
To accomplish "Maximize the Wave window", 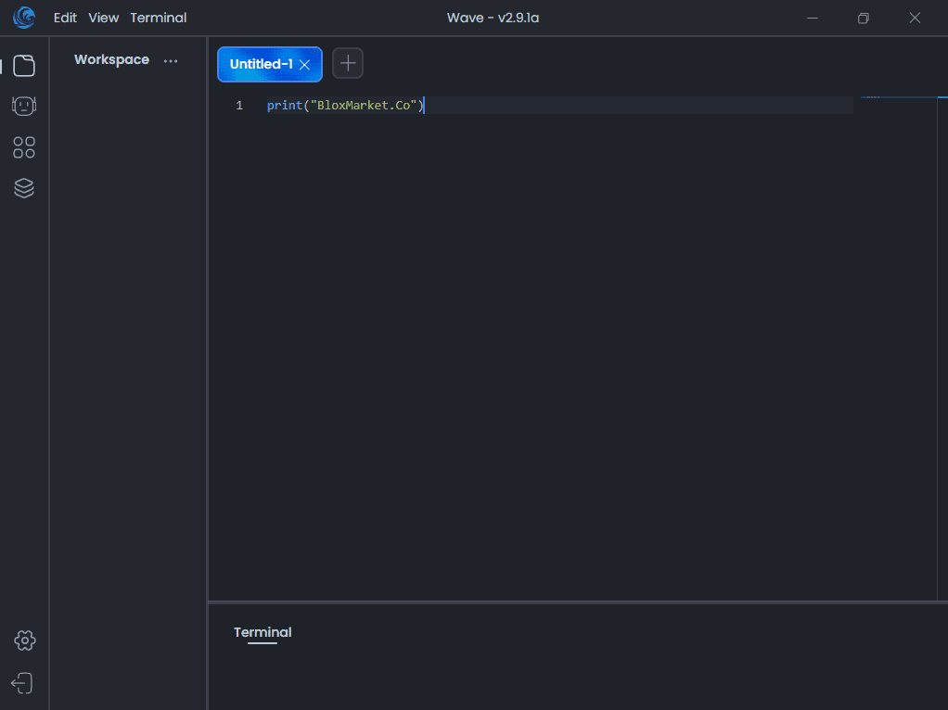I will click(864, 19).
